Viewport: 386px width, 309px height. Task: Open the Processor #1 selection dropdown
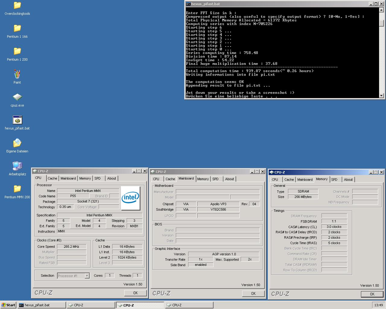tap(87, 276)
